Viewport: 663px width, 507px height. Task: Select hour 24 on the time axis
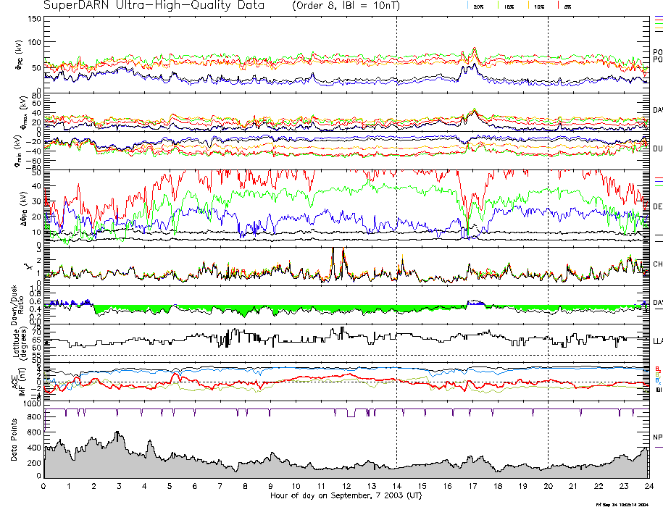click(x=648, y=487)
